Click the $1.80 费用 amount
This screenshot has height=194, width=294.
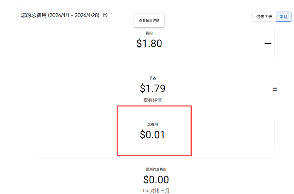149,44
